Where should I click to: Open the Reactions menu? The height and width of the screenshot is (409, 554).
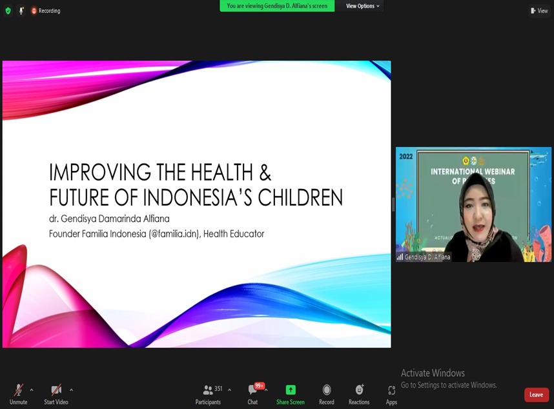click(359, 393)
